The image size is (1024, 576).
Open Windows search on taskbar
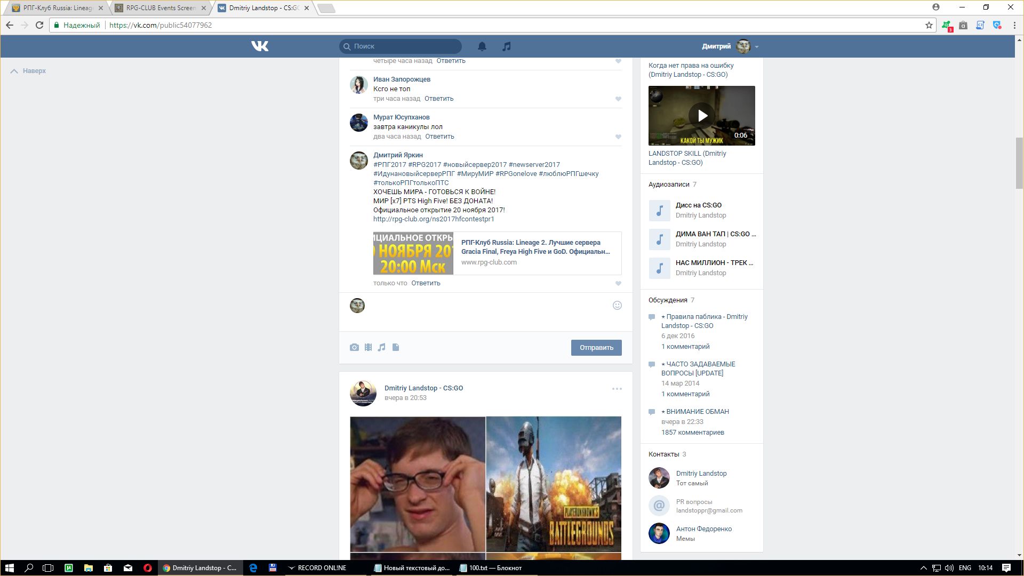coord(29,568)
